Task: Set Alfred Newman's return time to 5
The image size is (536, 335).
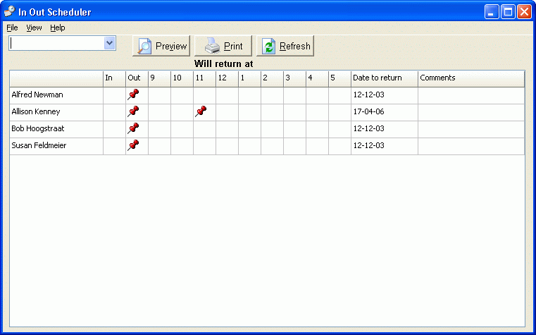Action: pyautogui.click(x=340, y=95)
